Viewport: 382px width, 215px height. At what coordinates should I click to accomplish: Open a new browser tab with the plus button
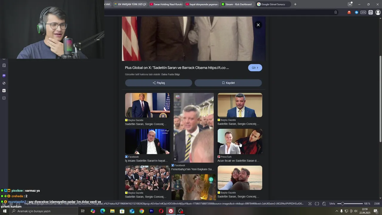(x=295, y=4)
